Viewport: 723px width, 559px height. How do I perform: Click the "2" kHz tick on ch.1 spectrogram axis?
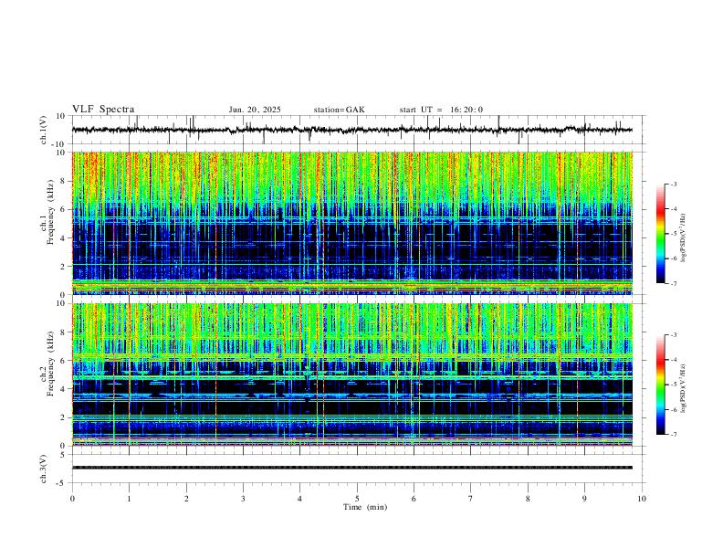click(x=63, y=266)
